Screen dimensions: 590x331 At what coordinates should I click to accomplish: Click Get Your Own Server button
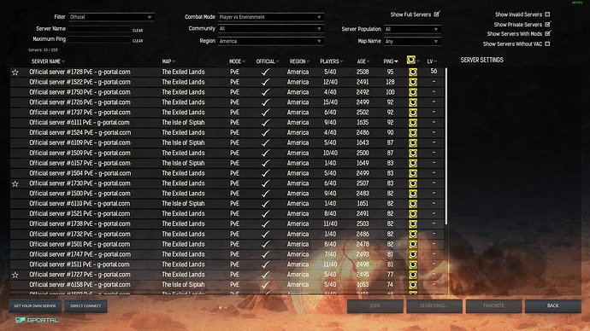pos(35,306)
